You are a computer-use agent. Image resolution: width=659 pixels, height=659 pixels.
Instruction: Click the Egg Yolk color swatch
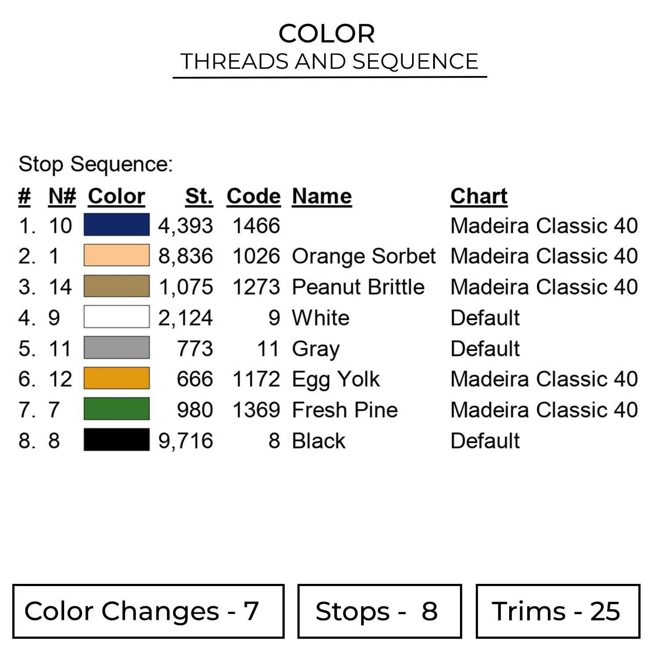click(x=116, y=379)
